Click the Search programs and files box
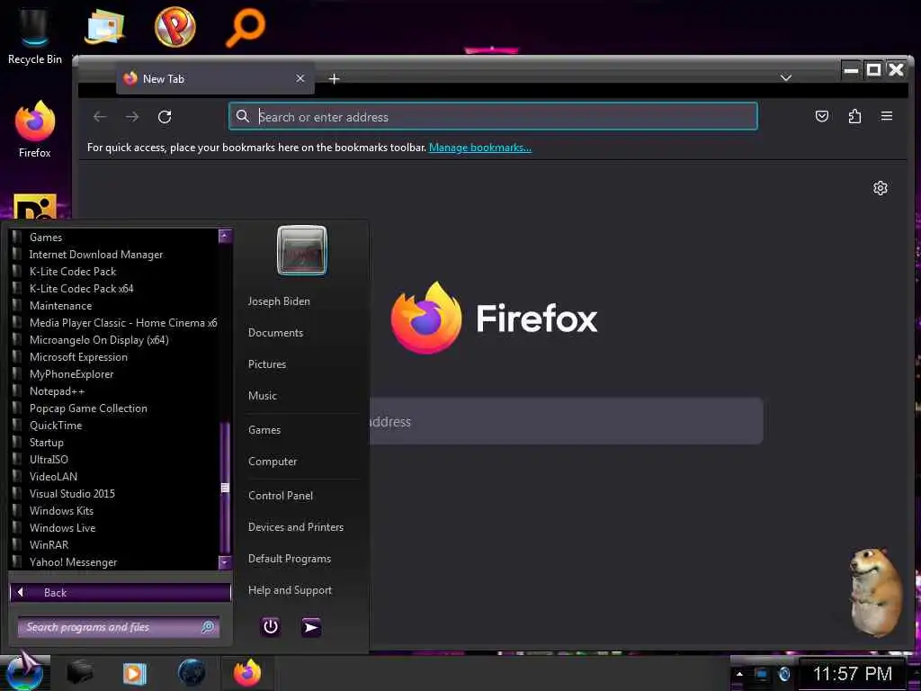 pos(119,627)
